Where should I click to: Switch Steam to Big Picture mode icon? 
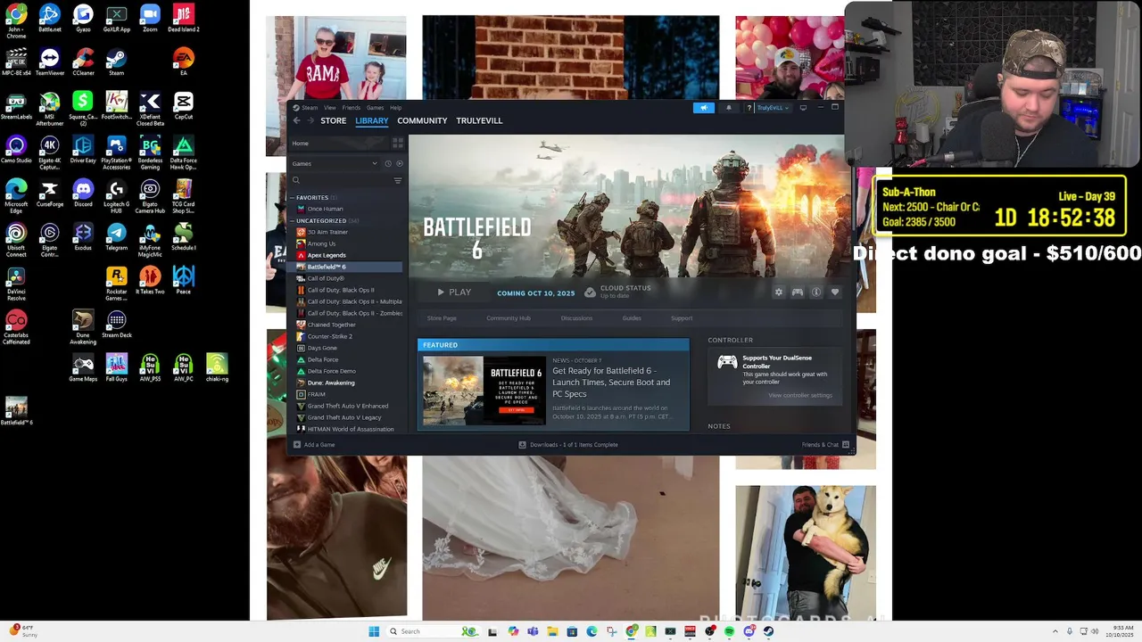803,108
